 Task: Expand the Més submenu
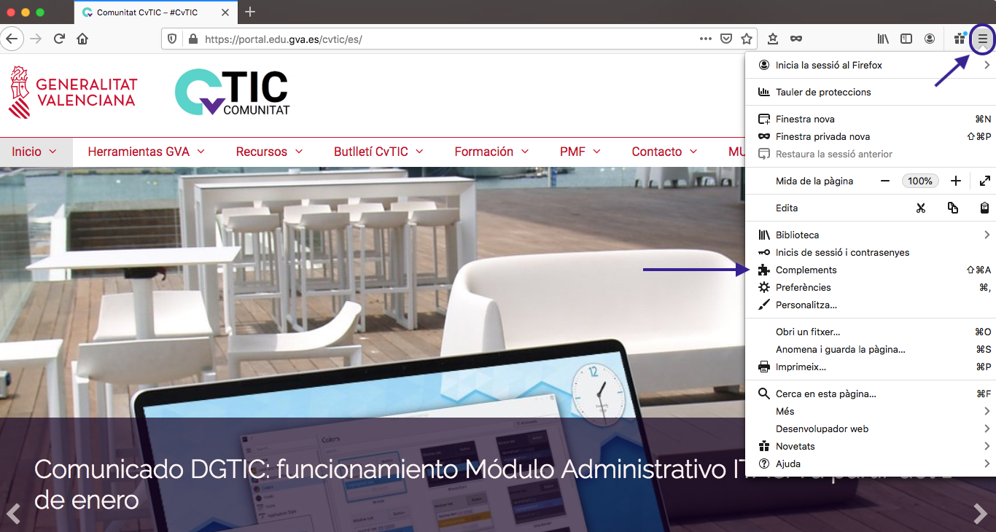(x=871, y=411)
